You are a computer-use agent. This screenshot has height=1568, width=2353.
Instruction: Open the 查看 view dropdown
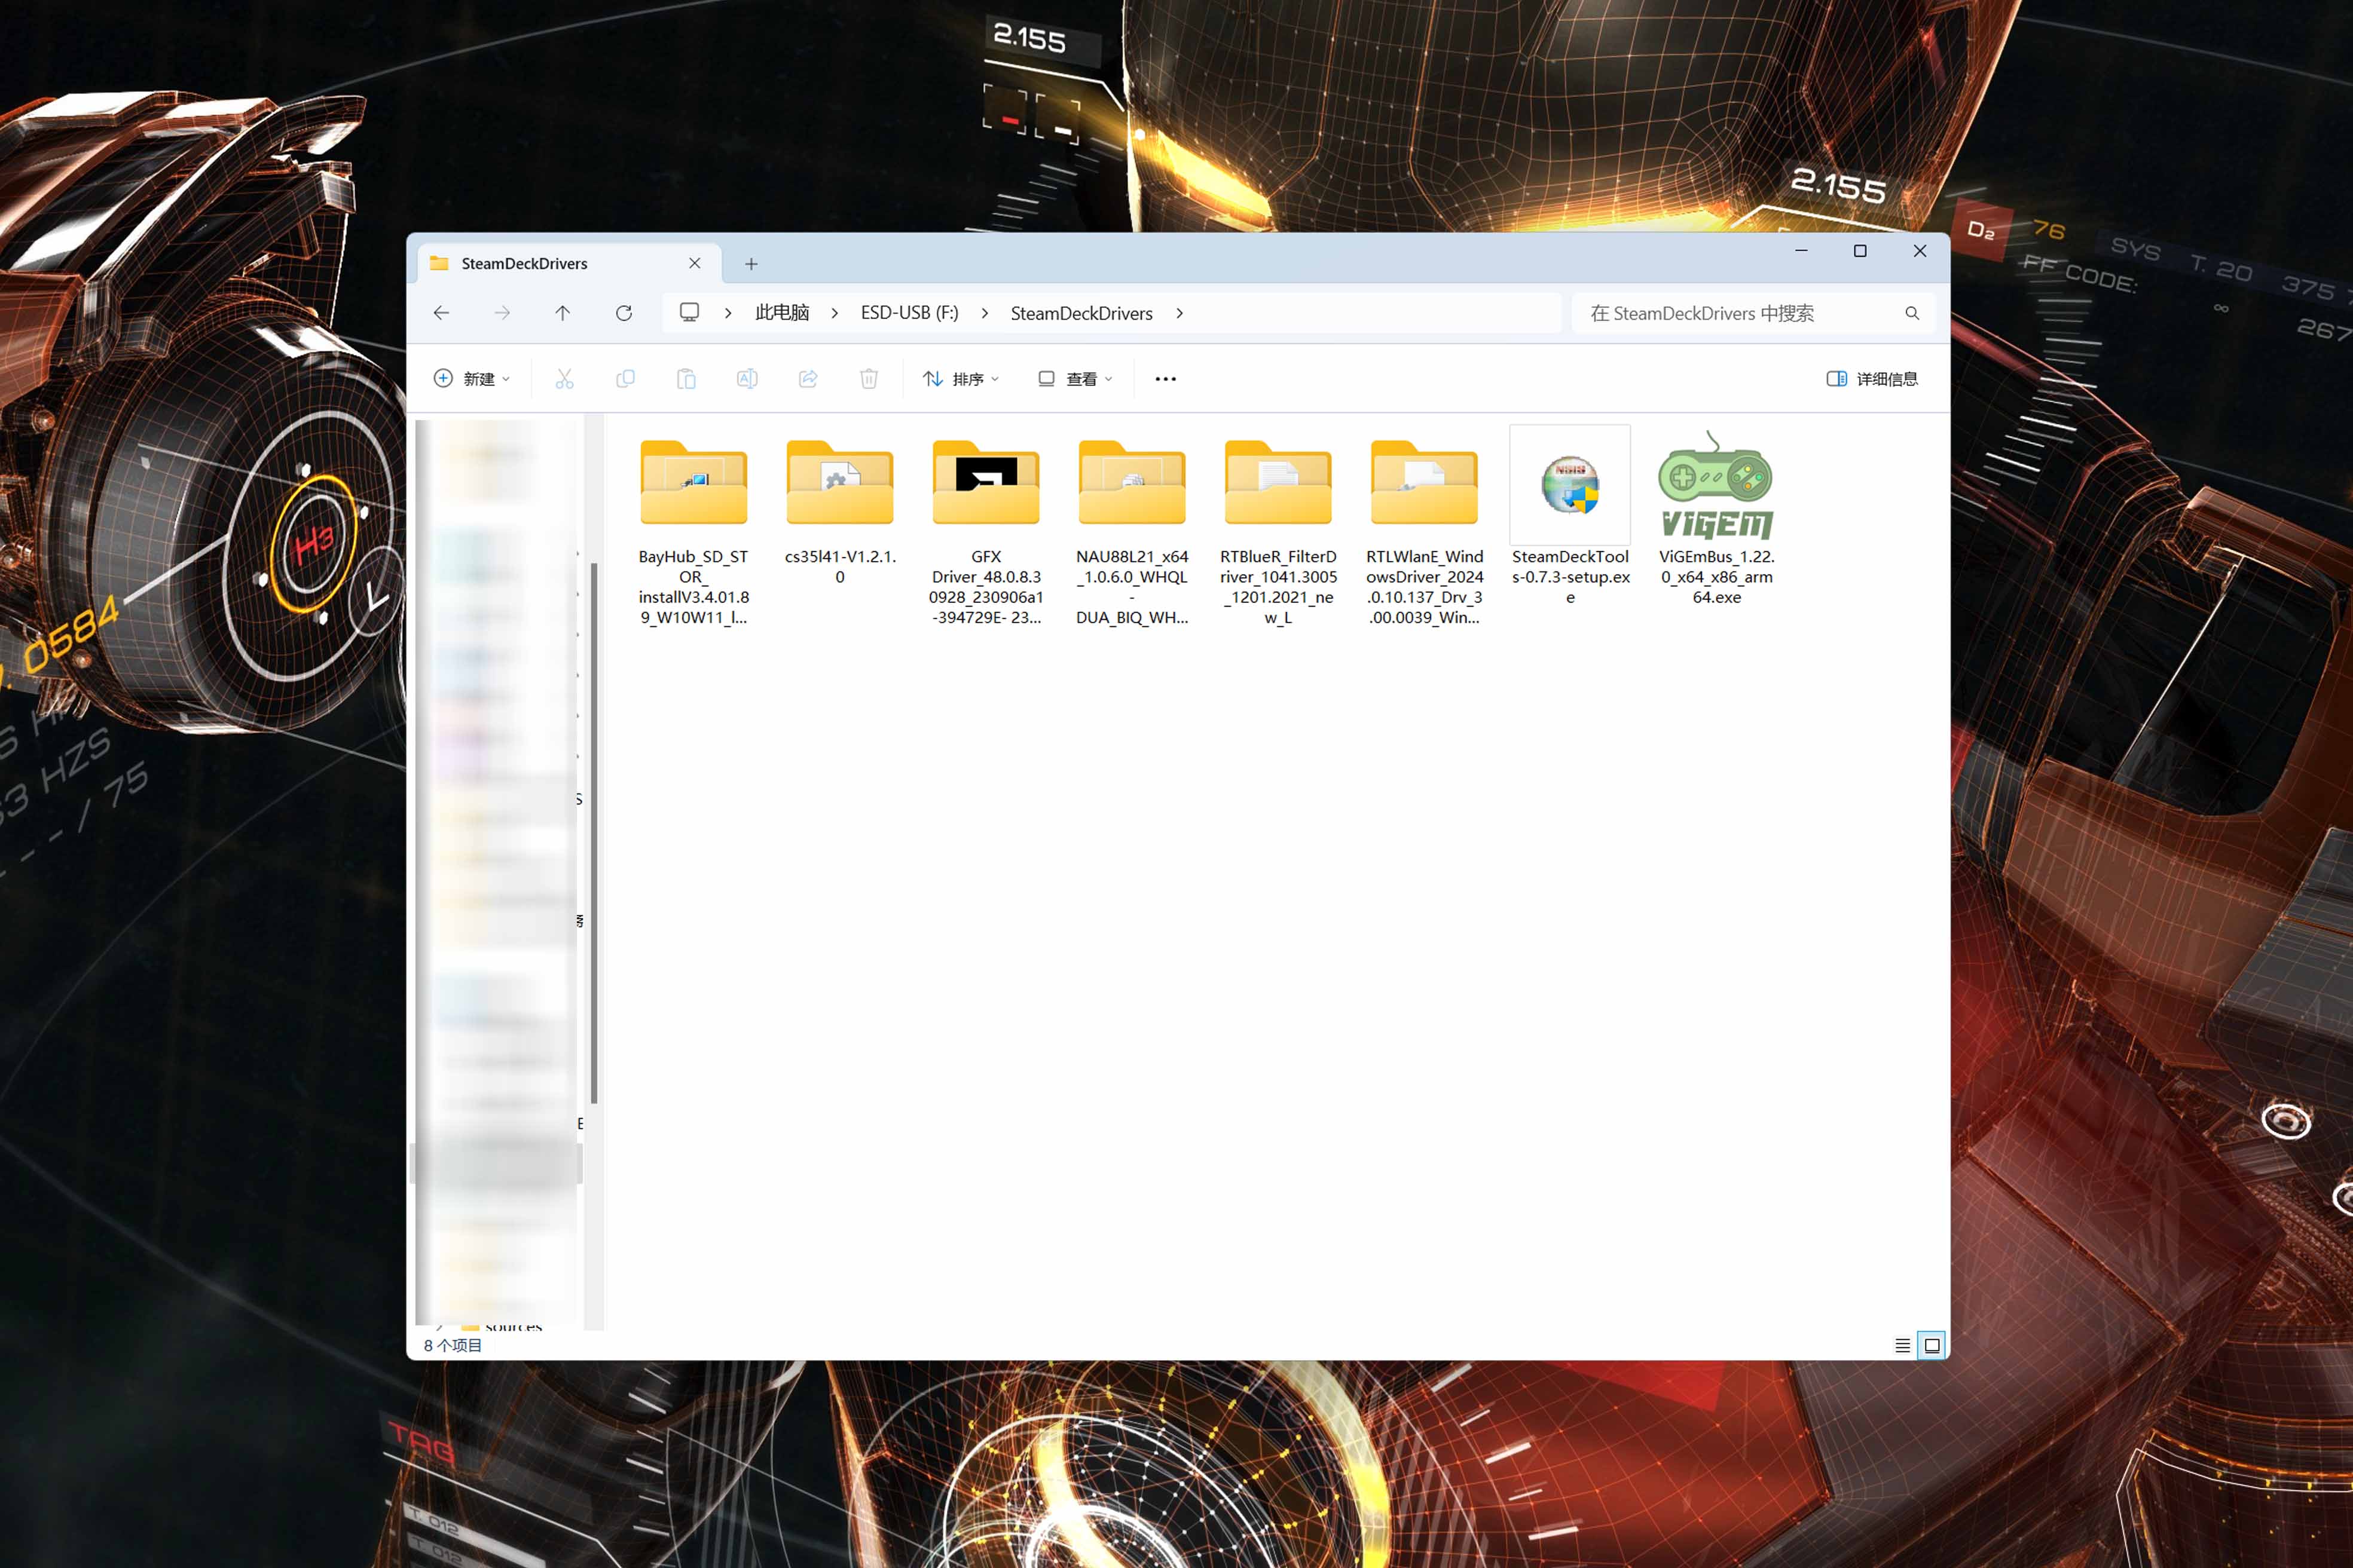[1075, 379]
